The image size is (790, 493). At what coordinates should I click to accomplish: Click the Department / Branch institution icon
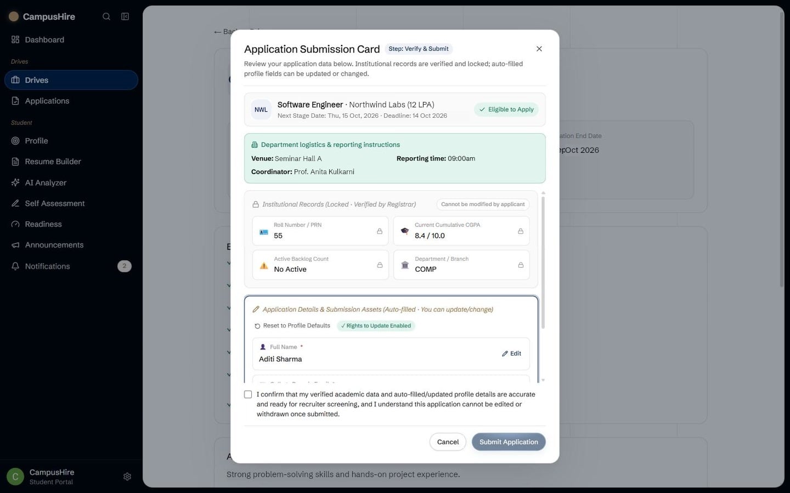(x=405, y=265)
